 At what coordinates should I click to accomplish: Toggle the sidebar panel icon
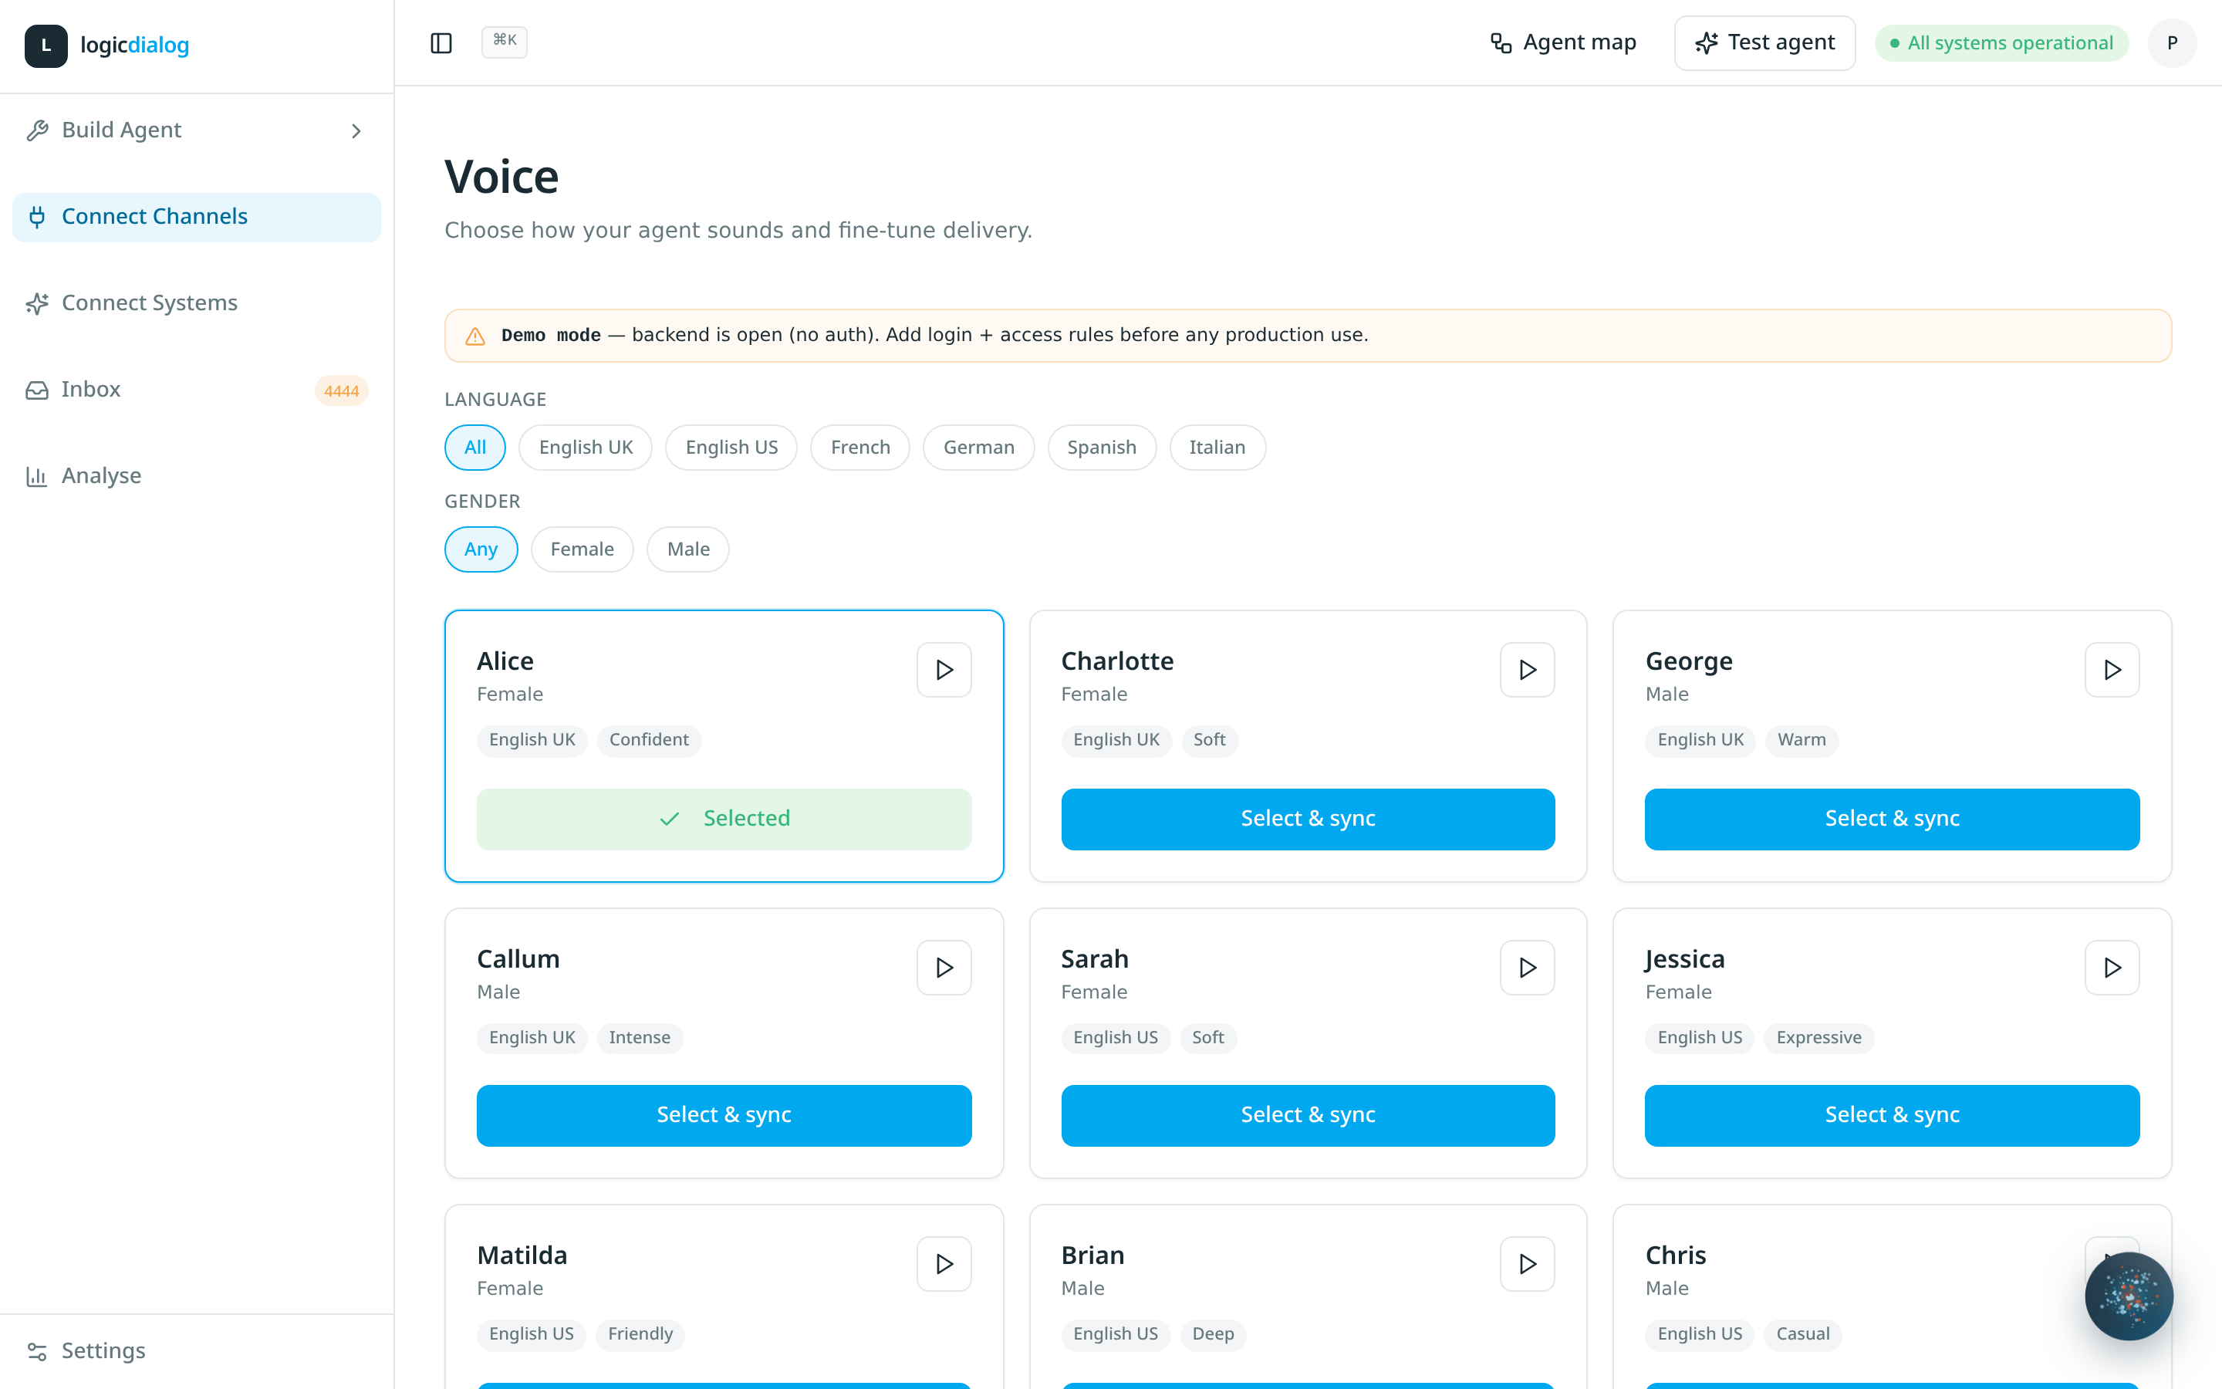[441, 43]
